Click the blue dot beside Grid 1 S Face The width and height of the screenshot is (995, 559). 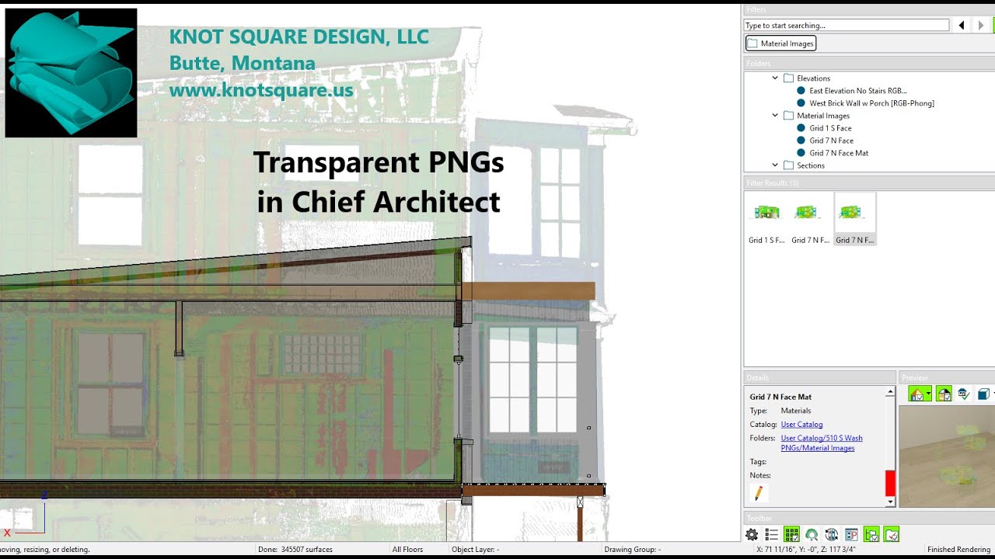pyautogui.click(x=801, y=128)
